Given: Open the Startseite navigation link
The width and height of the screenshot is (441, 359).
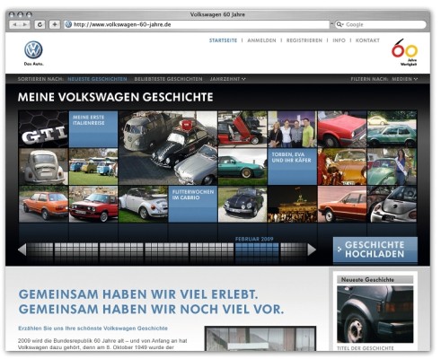Looking at the screenshot, I should pyautogui.click(x=223, y=40).
